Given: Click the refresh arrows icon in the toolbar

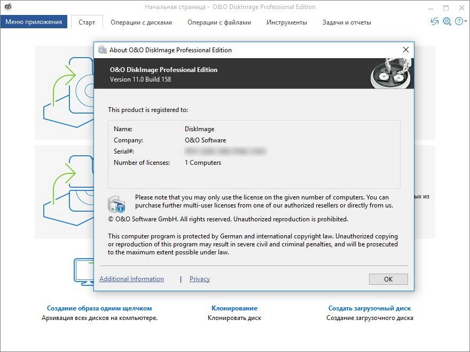Looking at the screenshot, I should 434,21.
